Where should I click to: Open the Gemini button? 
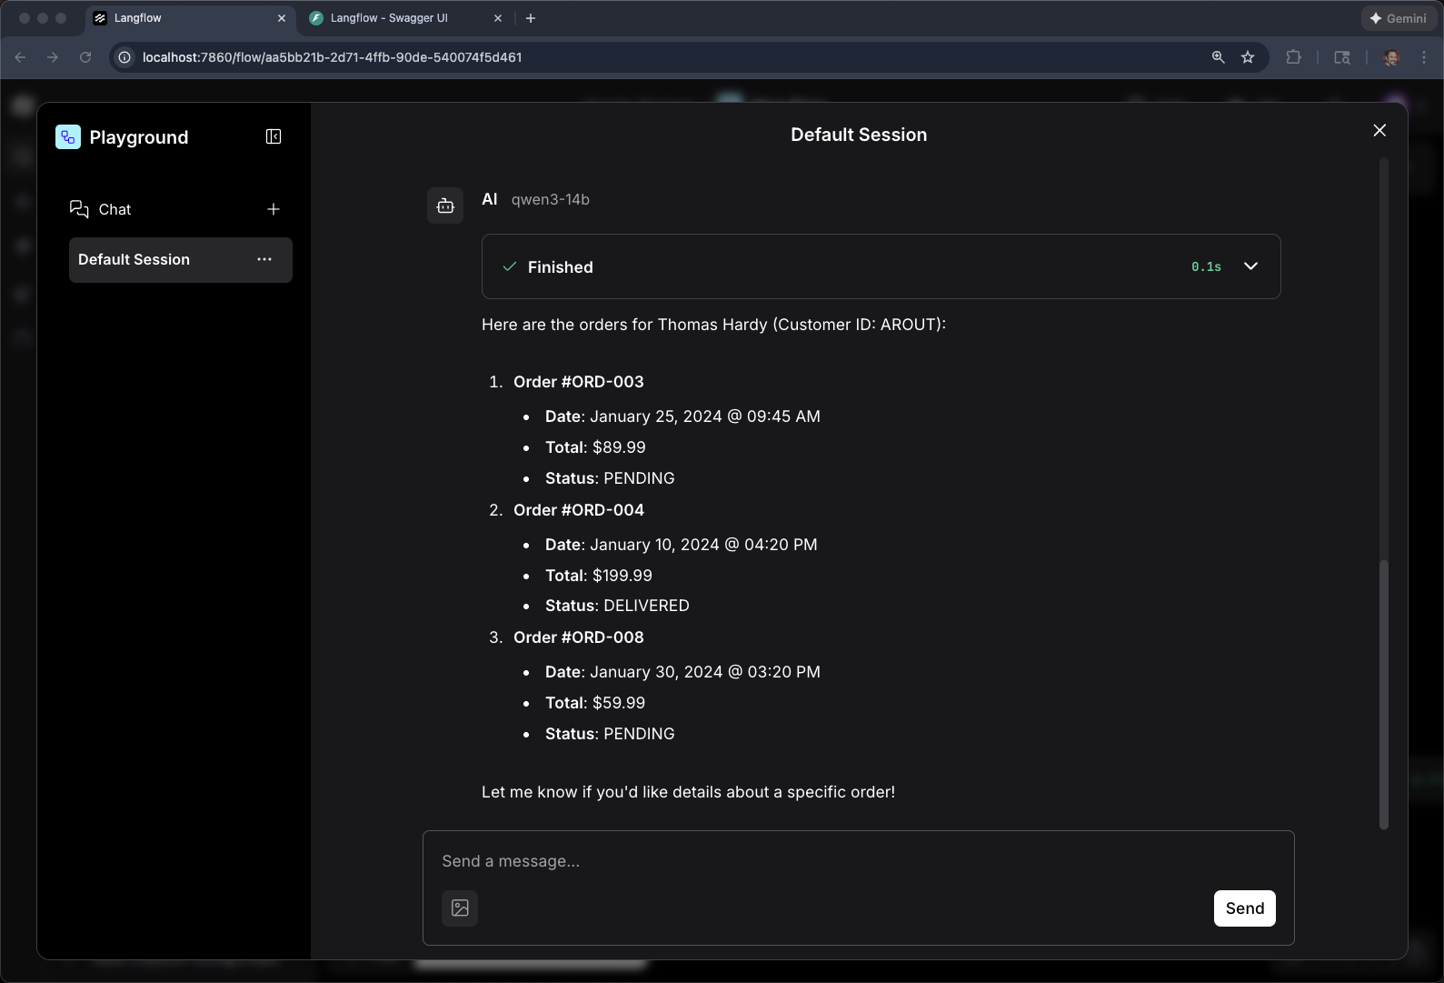pyautogui.click(x=1398, y=18)
